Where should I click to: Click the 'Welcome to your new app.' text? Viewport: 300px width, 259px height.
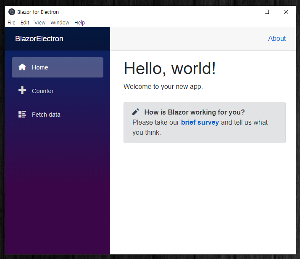point(163,87)
